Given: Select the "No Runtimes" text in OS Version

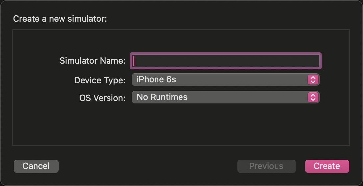Looking at the screenshot, I should coord(162,97).
